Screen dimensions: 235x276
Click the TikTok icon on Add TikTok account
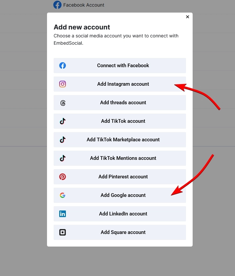63,121
